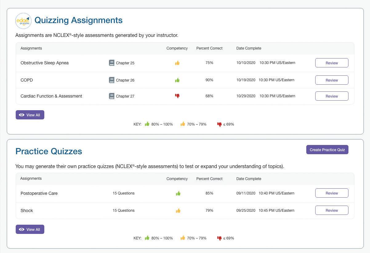Image resolution: width=370 pixels, height=253 pixels.
Task: Click the green thumbs-up for Postoperative Care
Action: (x=178, y=193)
